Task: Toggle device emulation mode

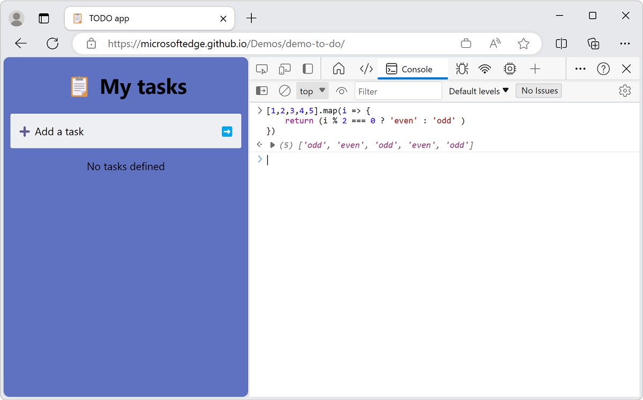Action: click(x=285, y=69)
